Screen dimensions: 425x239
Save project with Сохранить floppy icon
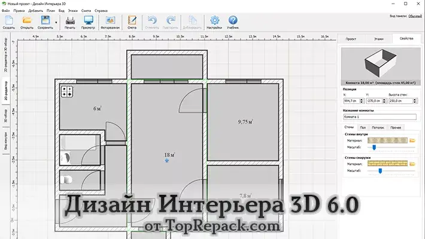click(x=45, y=22)
